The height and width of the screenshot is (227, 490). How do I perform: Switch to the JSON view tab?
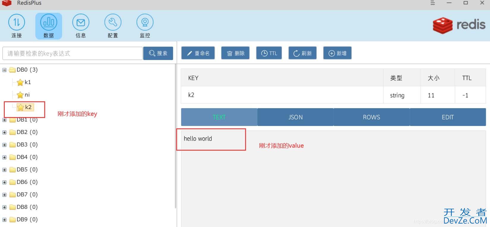coord(295,117)
